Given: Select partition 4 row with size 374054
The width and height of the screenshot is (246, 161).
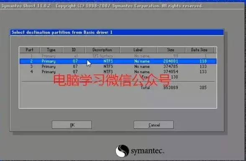Looking at the screenshot, I should click(x=118, y=72).
